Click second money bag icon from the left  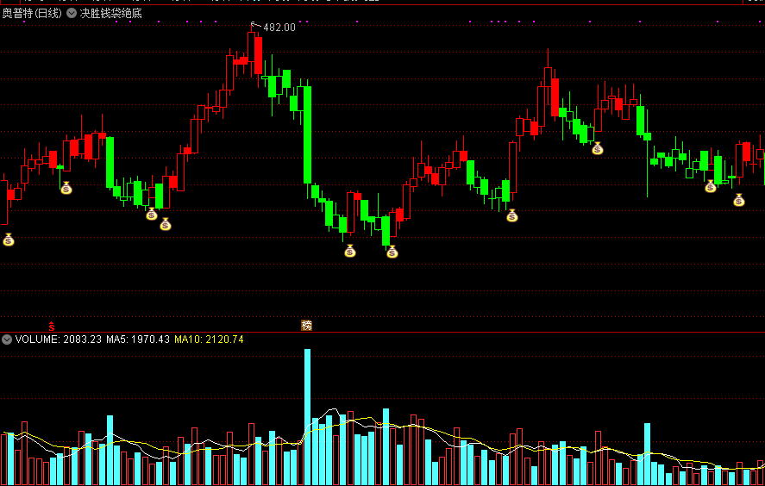tap(66, 188)
